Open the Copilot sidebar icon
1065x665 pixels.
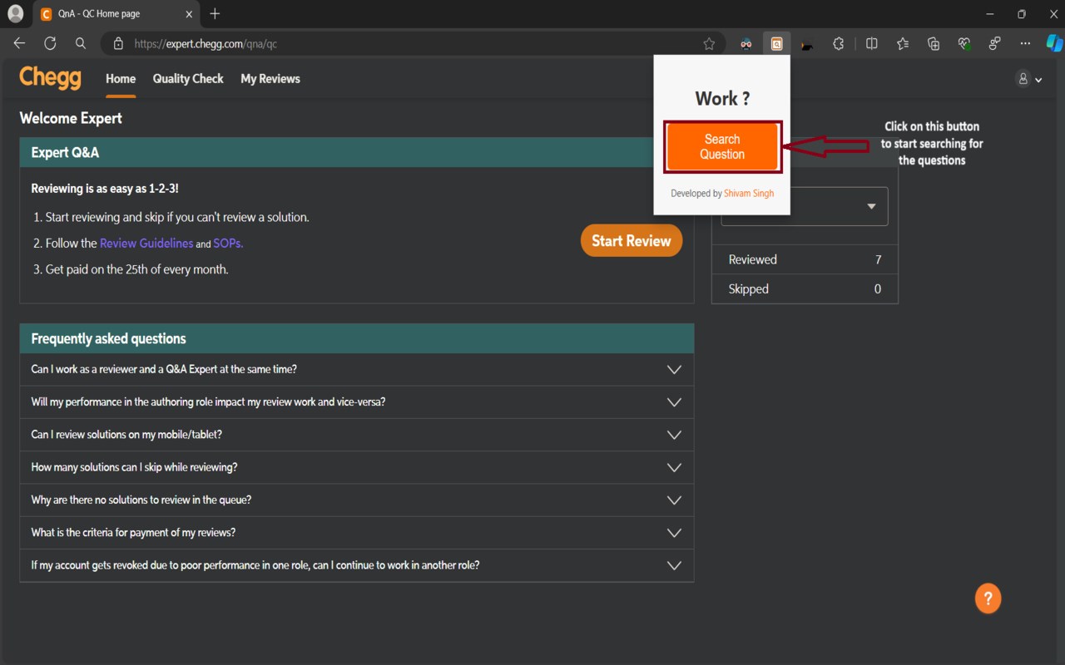(x=1054, y=43)
